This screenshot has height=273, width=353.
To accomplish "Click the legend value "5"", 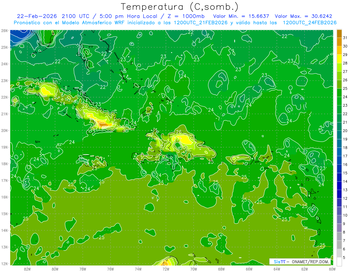I will 344,258.
